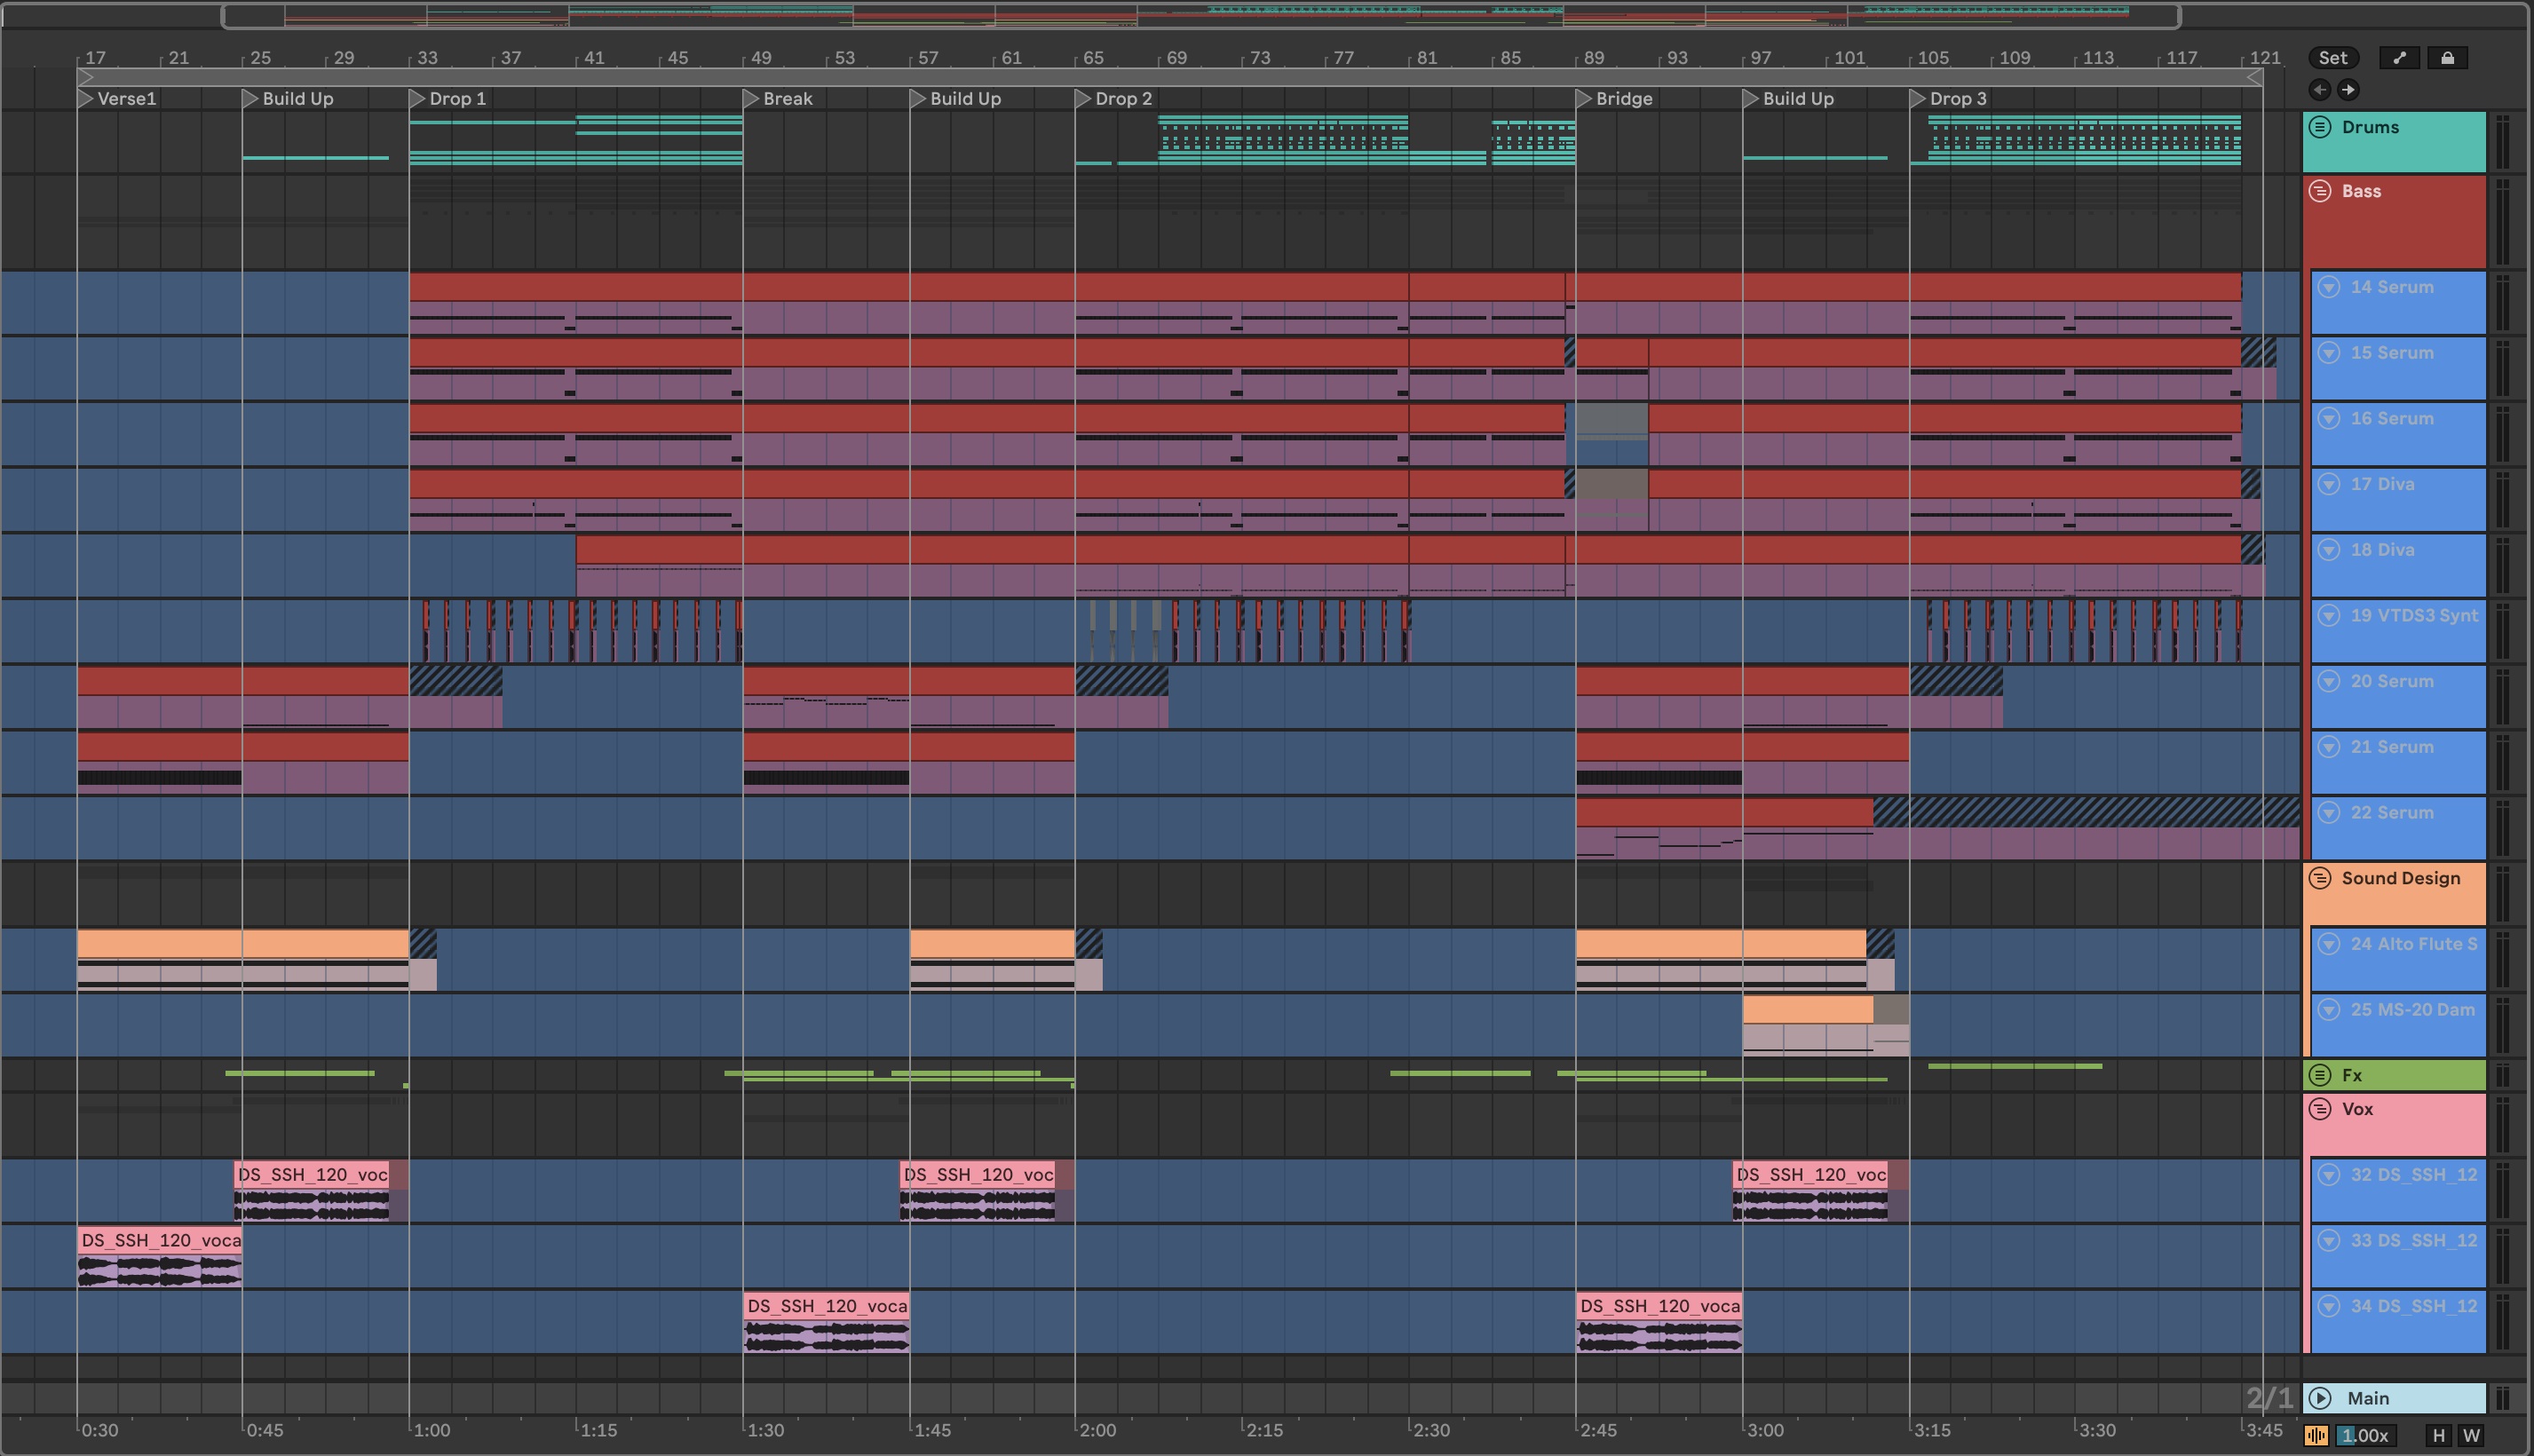Screen dimensions: 2534x1456
Task: Expand 24 Alto Flute track arrow
Action: [x=2329, y=944]
